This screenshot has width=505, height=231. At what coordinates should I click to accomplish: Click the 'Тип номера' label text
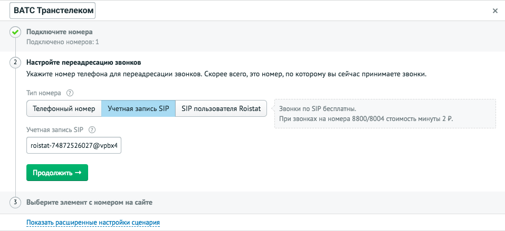pos(44,93)
